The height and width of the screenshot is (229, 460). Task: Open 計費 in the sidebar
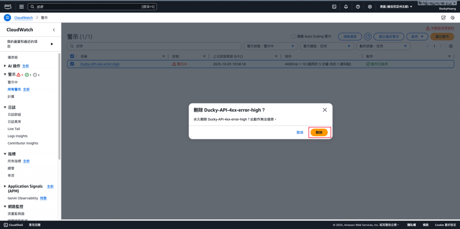tap(11, 97)
